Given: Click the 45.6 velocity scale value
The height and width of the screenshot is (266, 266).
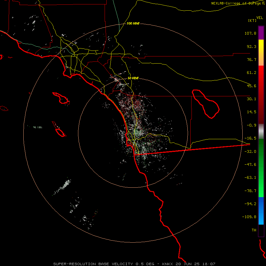Looking at the screenshot, I should [252, 86].
